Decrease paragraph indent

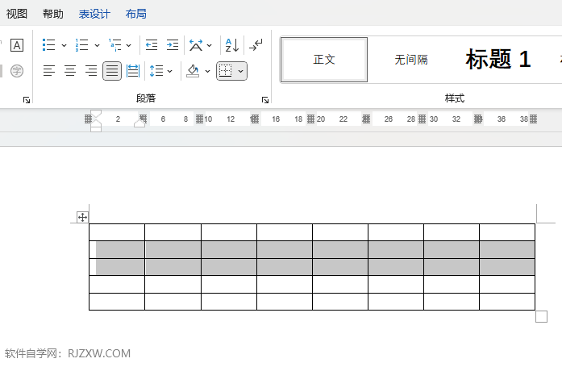pyautogui.click(x=152, y=45)
